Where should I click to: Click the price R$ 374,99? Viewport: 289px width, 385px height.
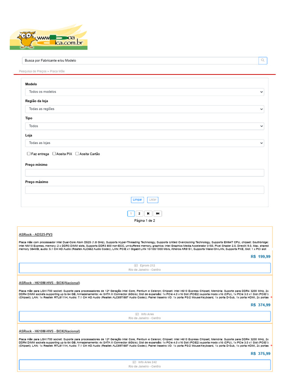[x=260, y=305]
